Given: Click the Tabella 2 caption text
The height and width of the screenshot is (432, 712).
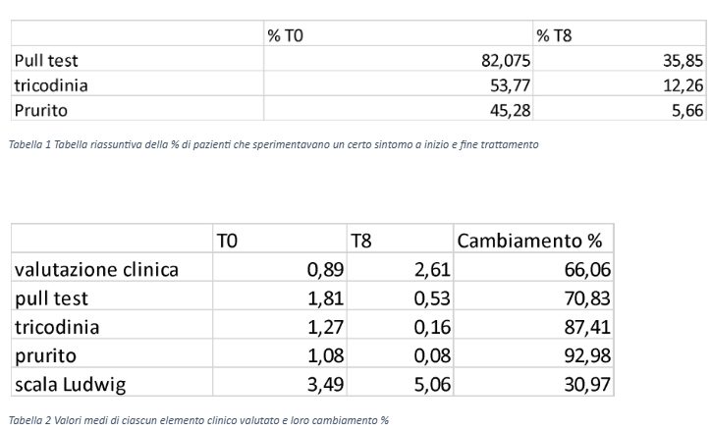Looking at the screenshot, I should (x=198, y=420).
